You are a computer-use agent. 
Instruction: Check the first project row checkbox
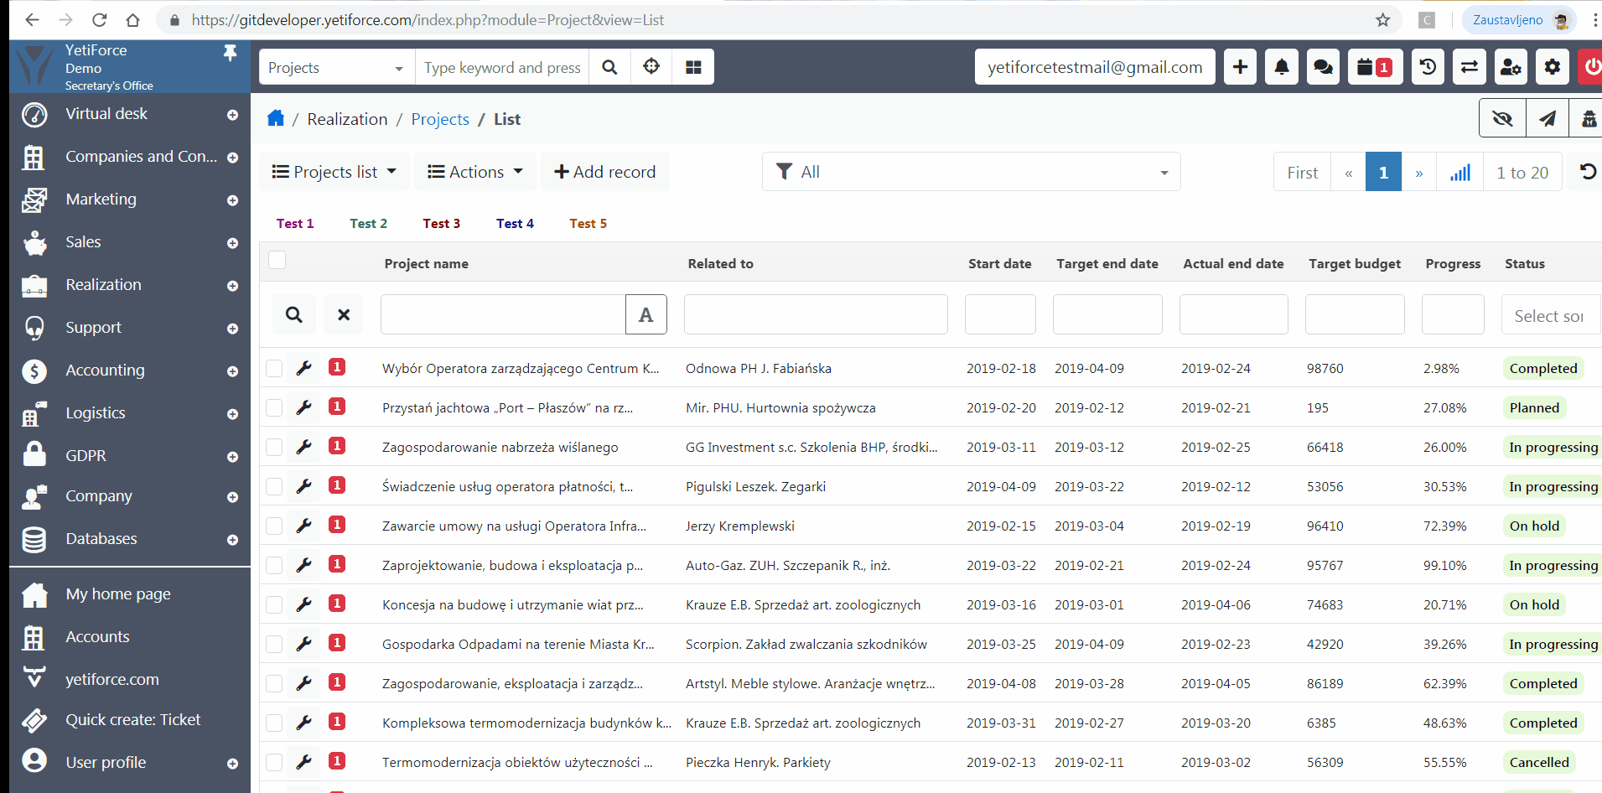tap(274, 368)
